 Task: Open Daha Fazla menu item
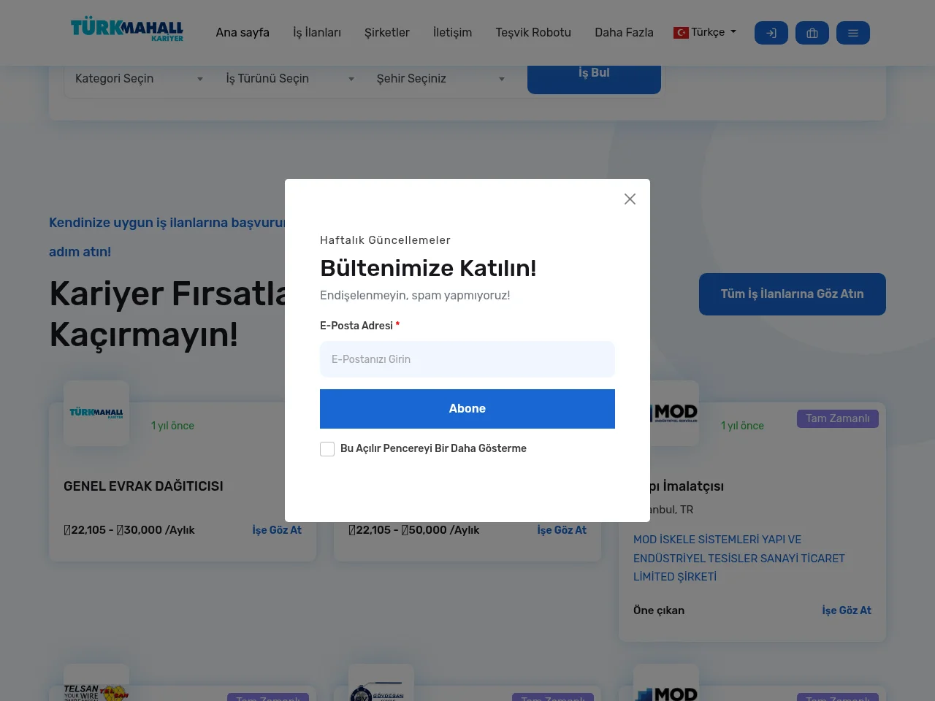click(624, 33)
